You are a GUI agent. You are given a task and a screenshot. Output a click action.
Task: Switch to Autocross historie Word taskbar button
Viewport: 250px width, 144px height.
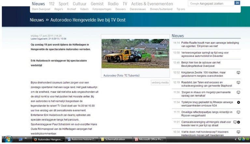click(82, 139)
